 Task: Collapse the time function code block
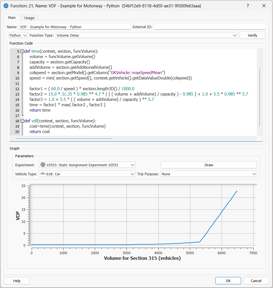(22, 51)
